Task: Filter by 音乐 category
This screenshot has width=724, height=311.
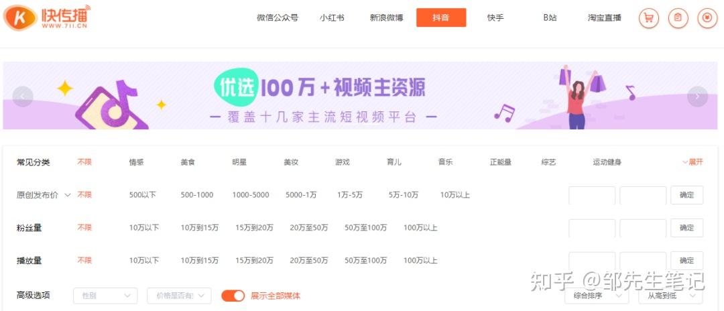Action: point(446,162)
